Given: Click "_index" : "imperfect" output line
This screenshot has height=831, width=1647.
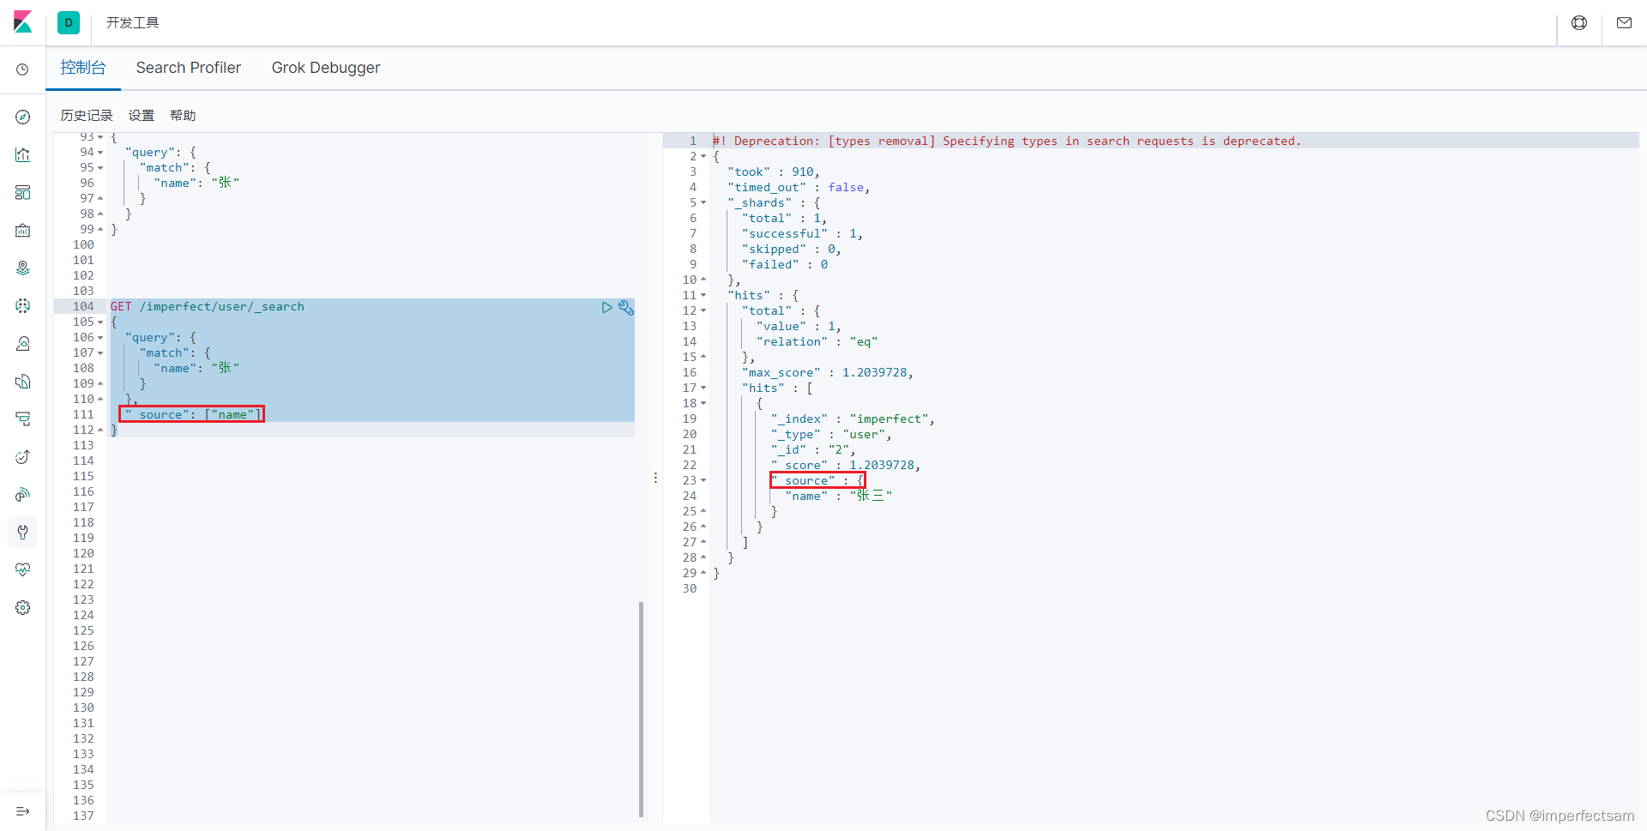Looking at the screenshot, I should [853, 419].
